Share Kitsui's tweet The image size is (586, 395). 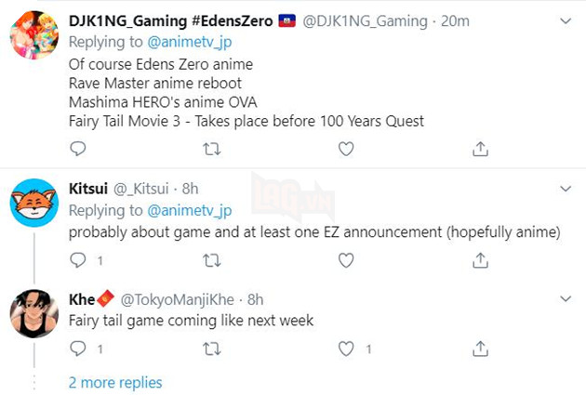pos(480,261)
